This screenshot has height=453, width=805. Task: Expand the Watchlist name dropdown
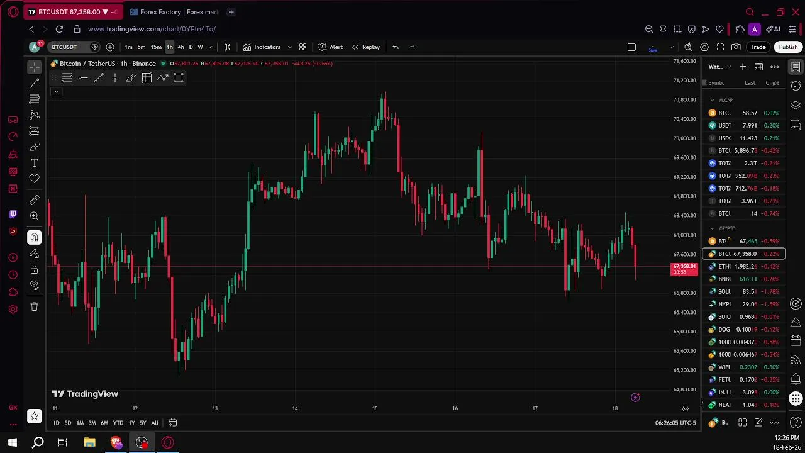(x=719, y=67)
